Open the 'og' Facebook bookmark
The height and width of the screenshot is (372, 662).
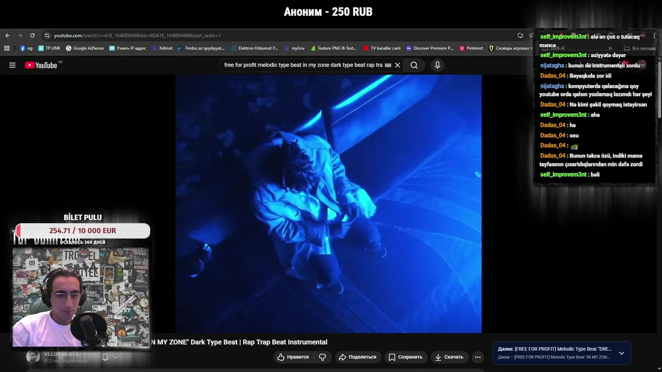pyautogui.click(x=26, y=48)
